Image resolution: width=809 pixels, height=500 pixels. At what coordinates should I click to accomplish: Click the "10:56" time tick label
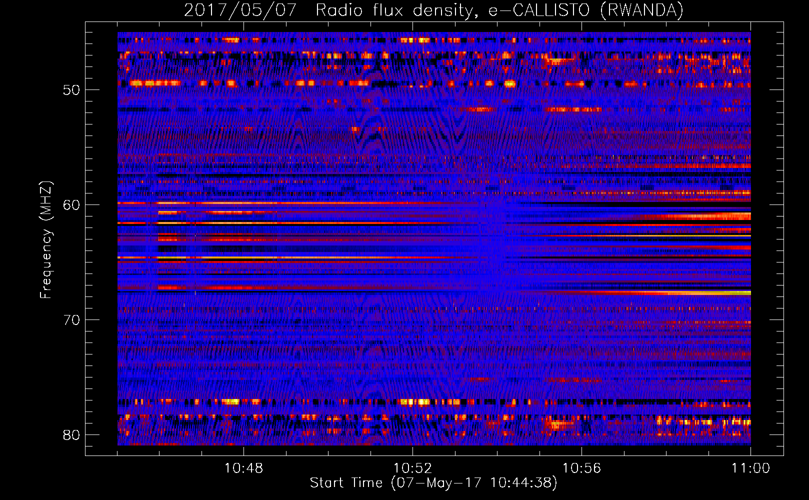pyautogui.click(x=582, y=468)
